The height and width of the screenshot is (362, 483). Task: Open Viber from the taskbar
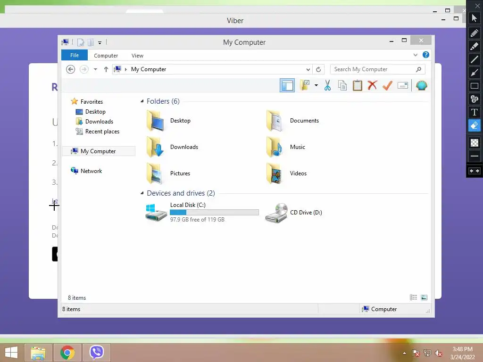click(x=96, y=353)
